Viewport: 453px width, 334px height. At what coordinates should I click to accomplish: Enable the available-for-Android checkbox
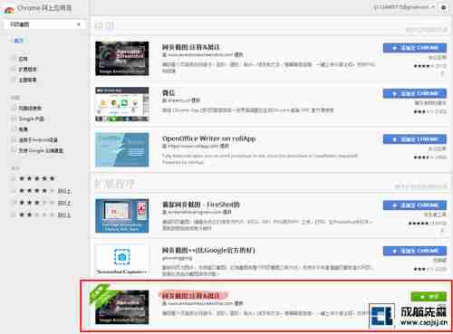click(x=14, y=139)
